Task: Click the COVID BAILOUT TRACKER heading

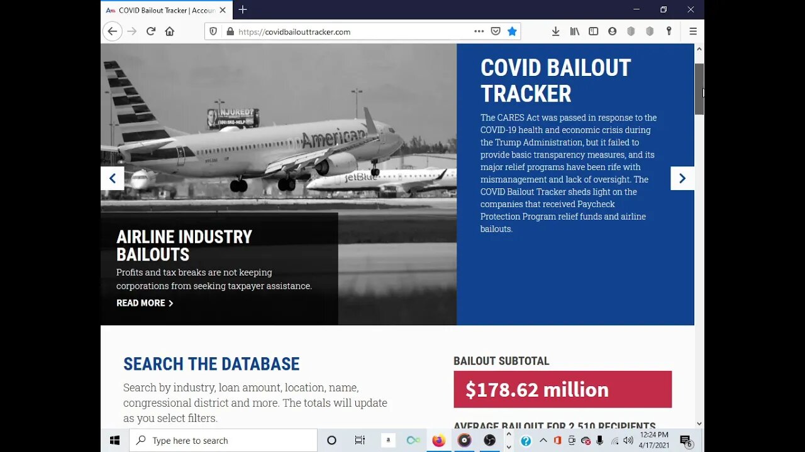Action: 555,80
